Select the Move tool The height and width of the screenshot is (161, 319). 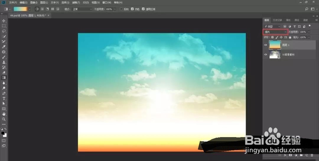[x=4, y=21]
